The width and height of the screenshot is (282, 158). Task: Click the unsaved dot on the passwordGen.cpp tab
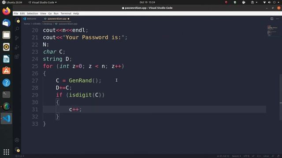click(69, 19)
